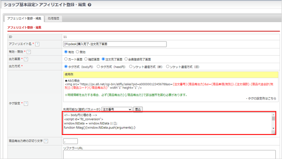Click the tag textarea scrollbar up arrow

pyautogui.click(x=273, y=115)
